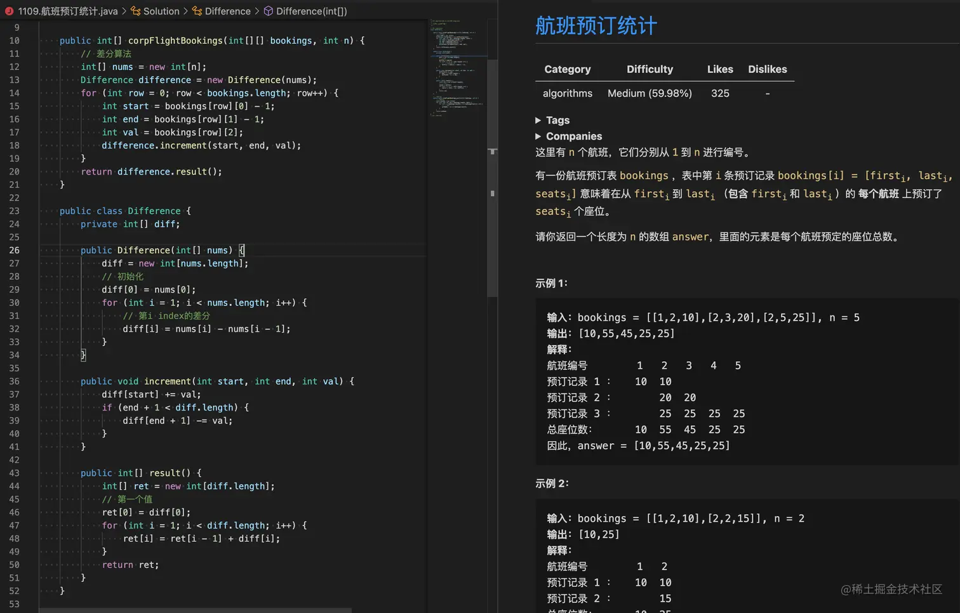The height and width of the screenshot is (613, 960).
Task: Click the 'int val = bookings[row][2];' line
Action: [173, 133]
